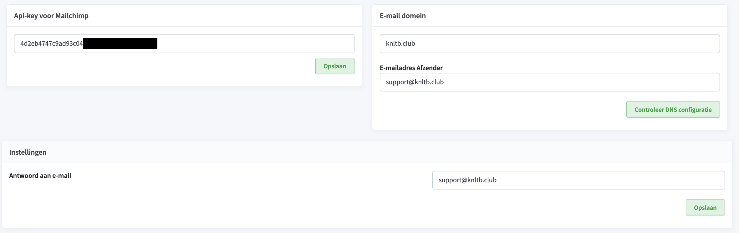
Task: Click the E-mailadres Afzender label
Action: pos(411,68)
